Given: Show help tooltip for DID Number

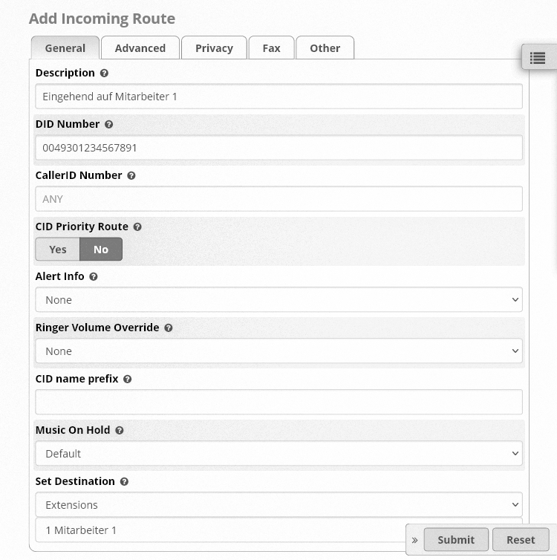Looking at the screenshot, I should (109, 124).
